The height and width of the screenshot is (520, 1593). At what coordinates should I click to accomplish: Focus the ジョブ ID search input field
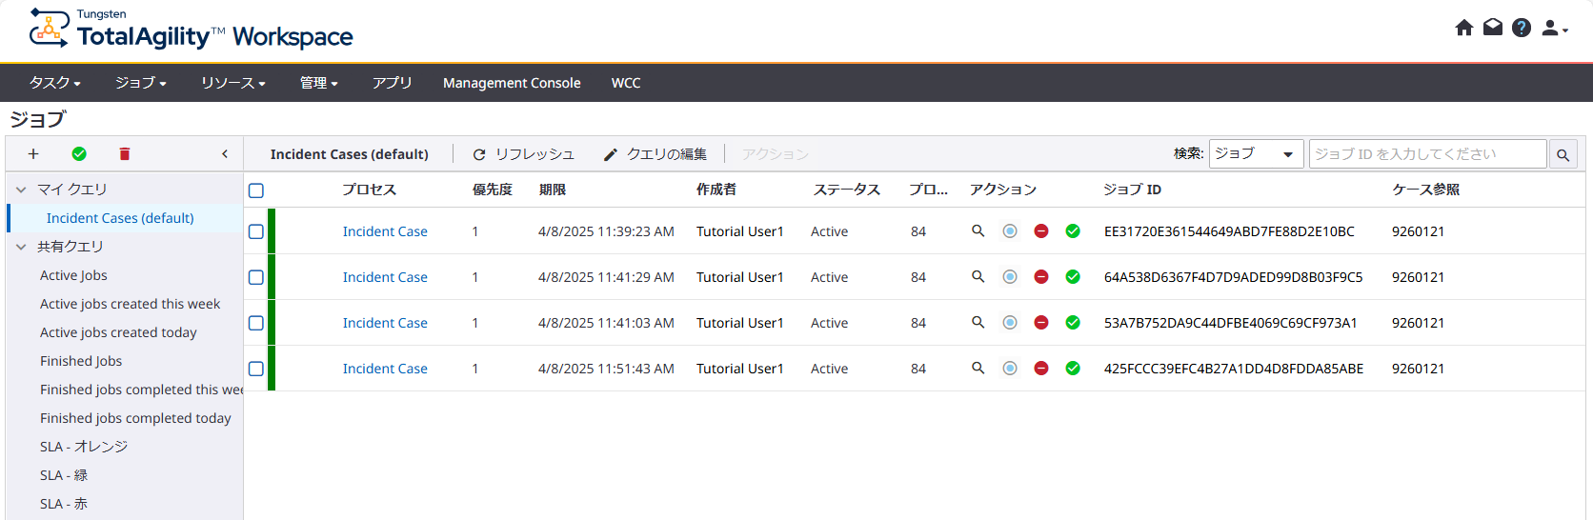click(x=1427, y=153)
